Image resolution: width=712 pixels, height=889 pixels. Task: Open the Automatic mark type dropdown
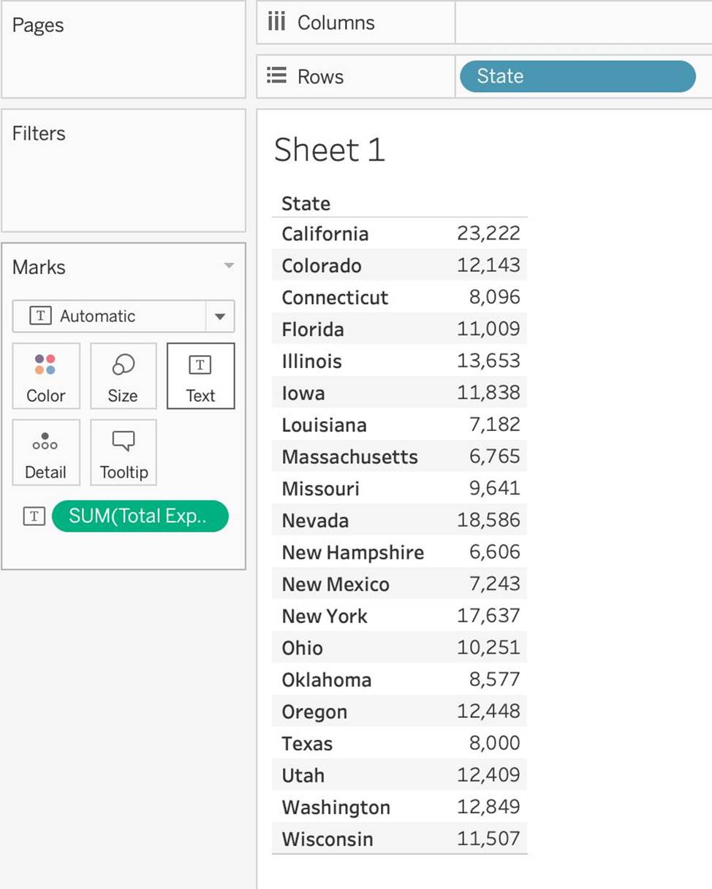(219, 317)
